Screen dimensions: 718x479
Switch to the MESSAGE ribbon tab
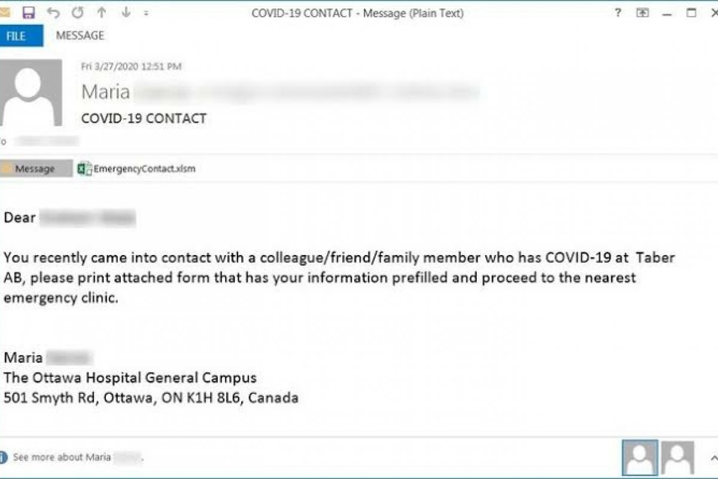80,36
